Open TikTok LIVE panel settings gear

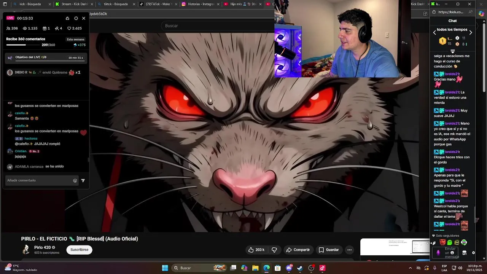click(76, 18)
